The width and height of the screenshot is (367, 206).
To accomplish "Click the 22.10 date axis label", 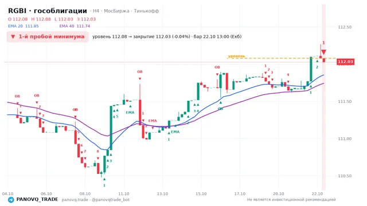I will [317, 193].
